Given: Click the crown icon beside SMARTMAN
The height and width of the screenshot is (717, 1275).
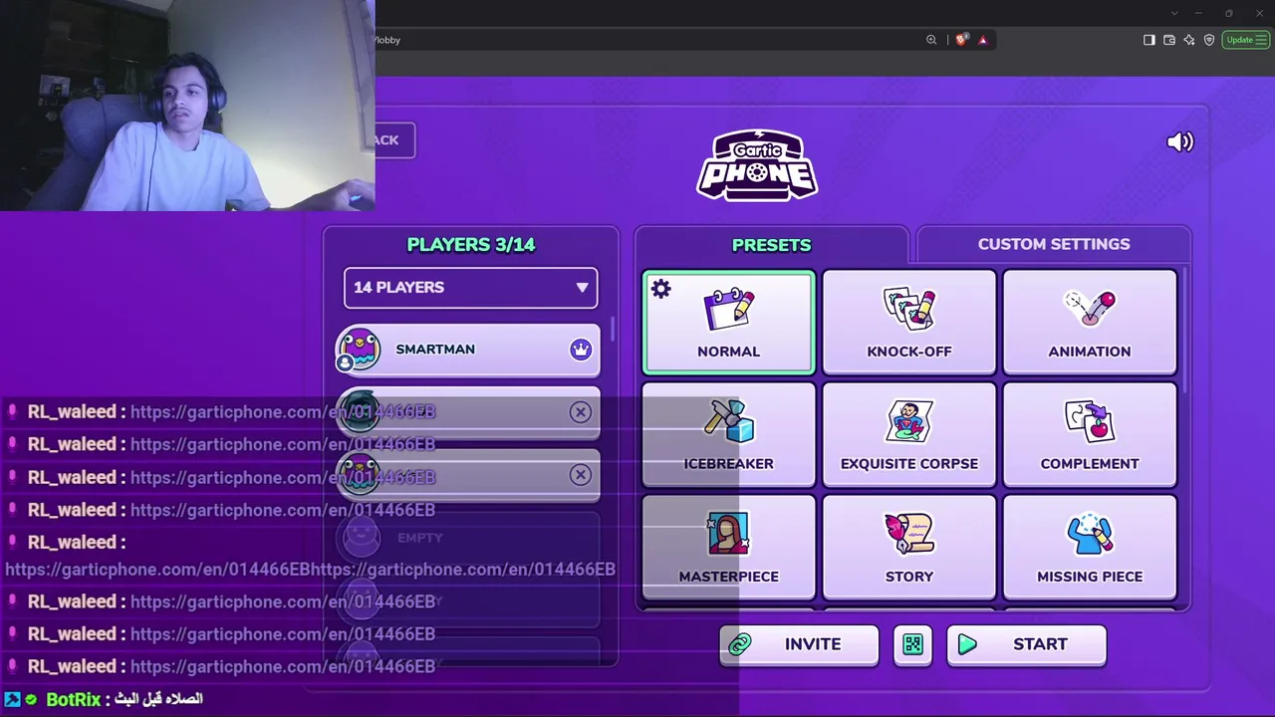Looking at the screenshot, I should pyautogui.click(x=581, y=350).
